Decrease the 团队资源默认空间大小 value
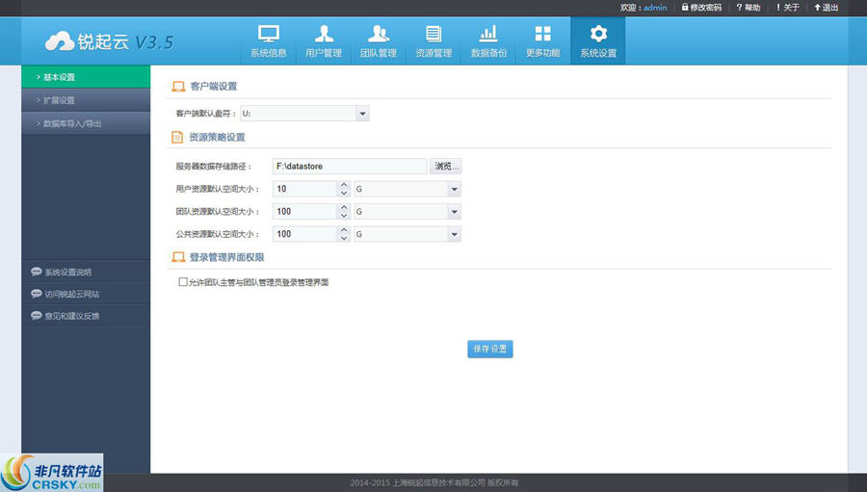Image resolution: width=867 pixels, height=492 pixels. pyautogui.click(x=344, y=216)
